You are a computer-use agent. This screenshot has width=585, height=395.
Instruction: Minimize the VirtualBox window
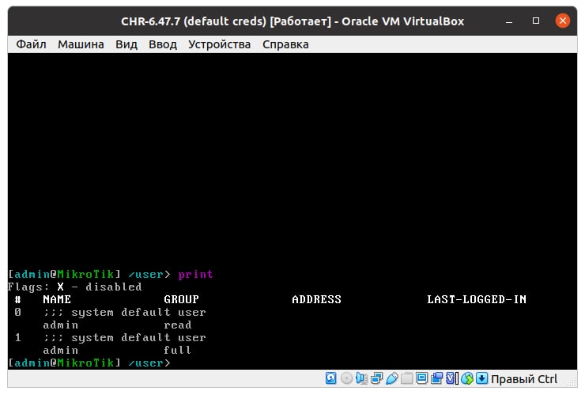tap(509, 21)
